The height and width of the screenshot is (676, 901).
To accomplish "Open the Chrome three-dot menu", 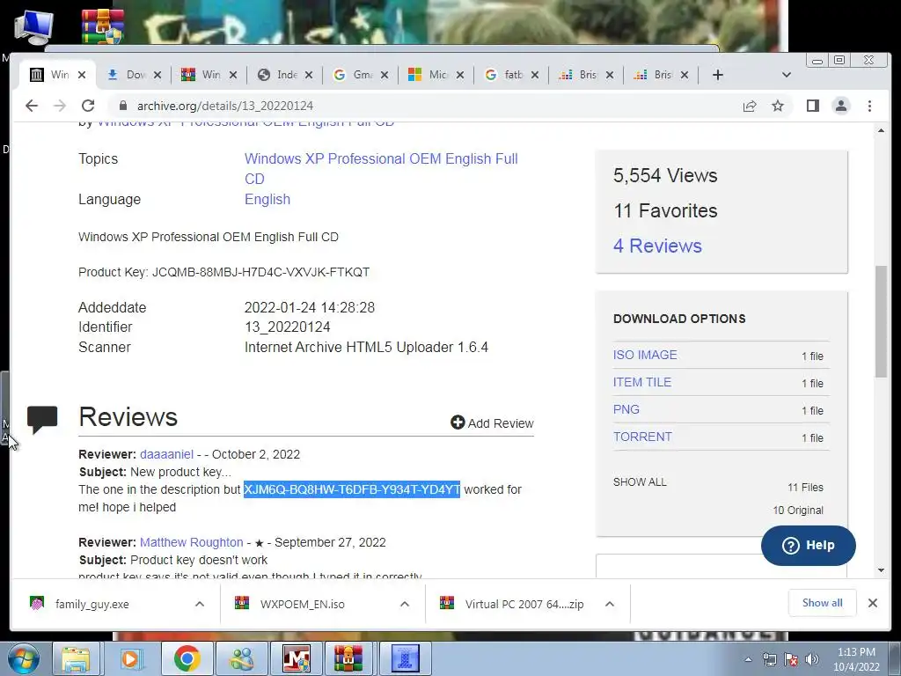I will coord(869,106).
